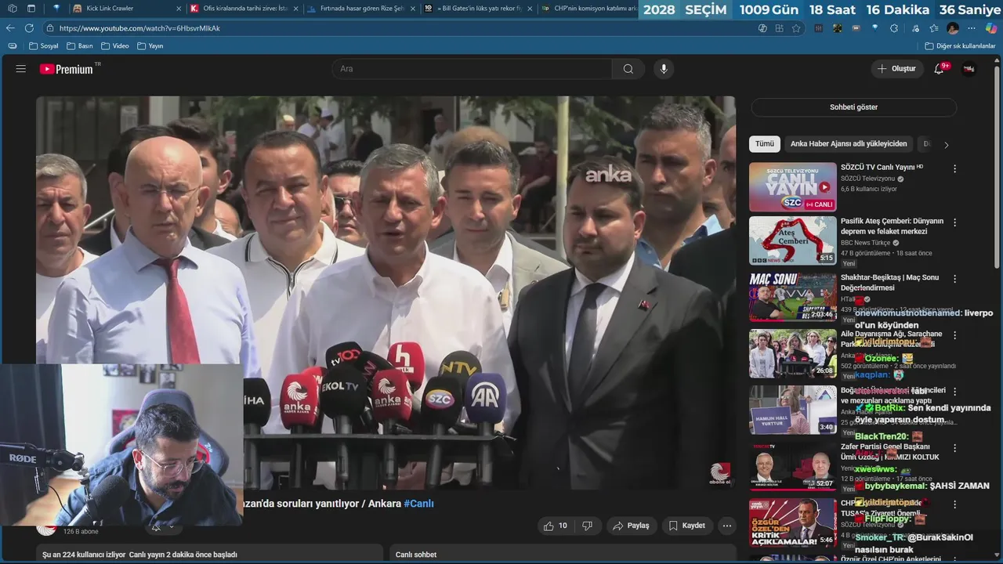Open options for Pasifik Ateş Çemberi video
Image resolution: width=1003 pixels, height=564 pixels.
coord(954,222)
